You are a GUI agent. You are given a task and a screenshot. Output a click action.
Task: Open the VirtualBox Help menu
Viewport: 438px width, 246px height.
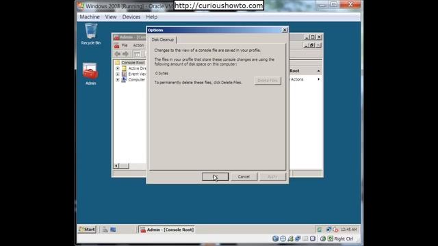pyautogui.click(x=152, y=16)
